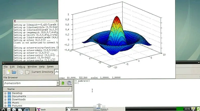Screen dimensions: 200x111
Task: Click the Current Directory input field
Action: (x=57, y=72)
